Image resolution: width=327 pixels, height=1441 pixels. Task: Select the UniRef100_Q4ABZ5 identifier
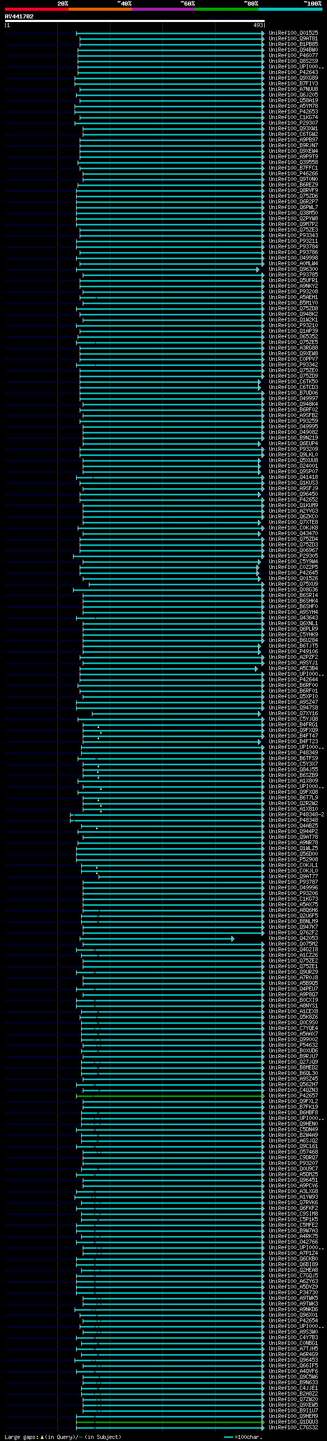(293, 826)
